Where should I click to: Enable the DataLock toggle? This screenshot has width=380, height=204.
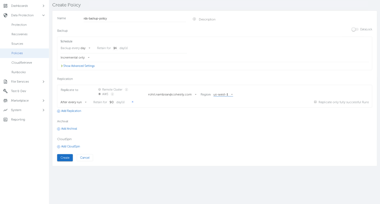355,30
